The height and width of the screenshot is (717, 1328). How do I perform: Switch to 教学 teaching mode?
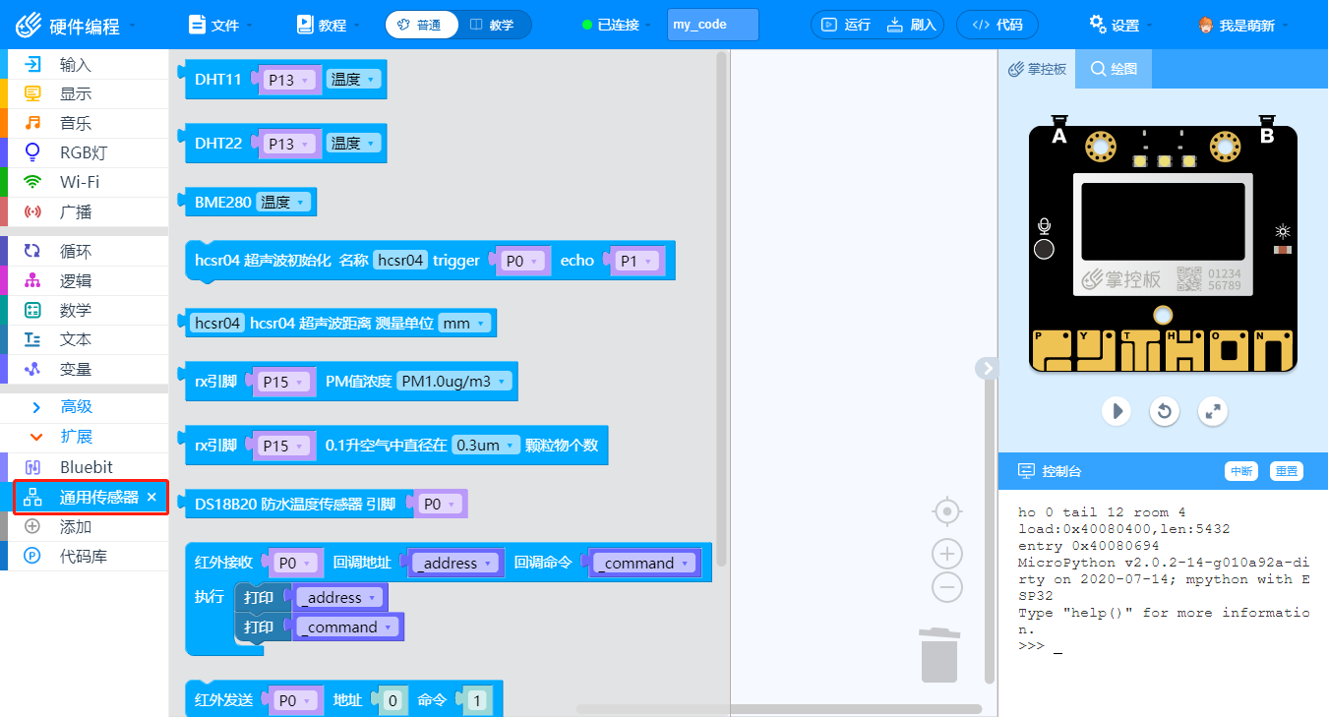tap(493, 25)
